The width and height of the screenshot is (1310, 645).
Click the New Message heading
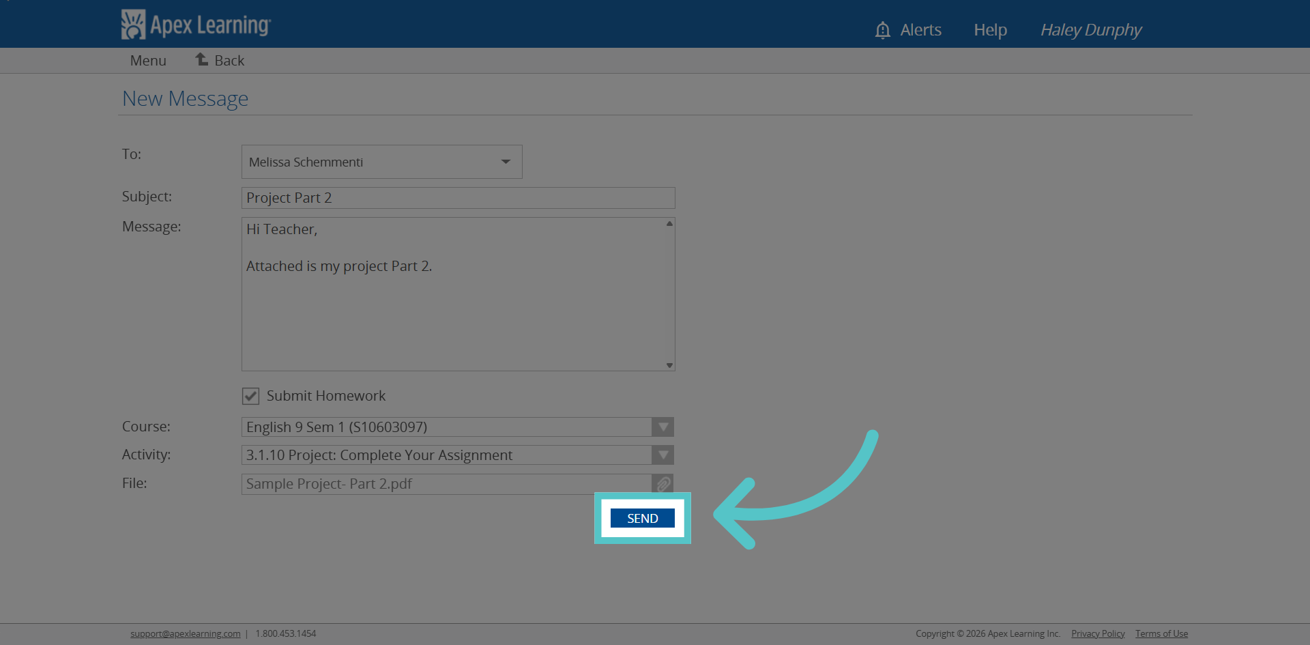(x=185, y=99)
